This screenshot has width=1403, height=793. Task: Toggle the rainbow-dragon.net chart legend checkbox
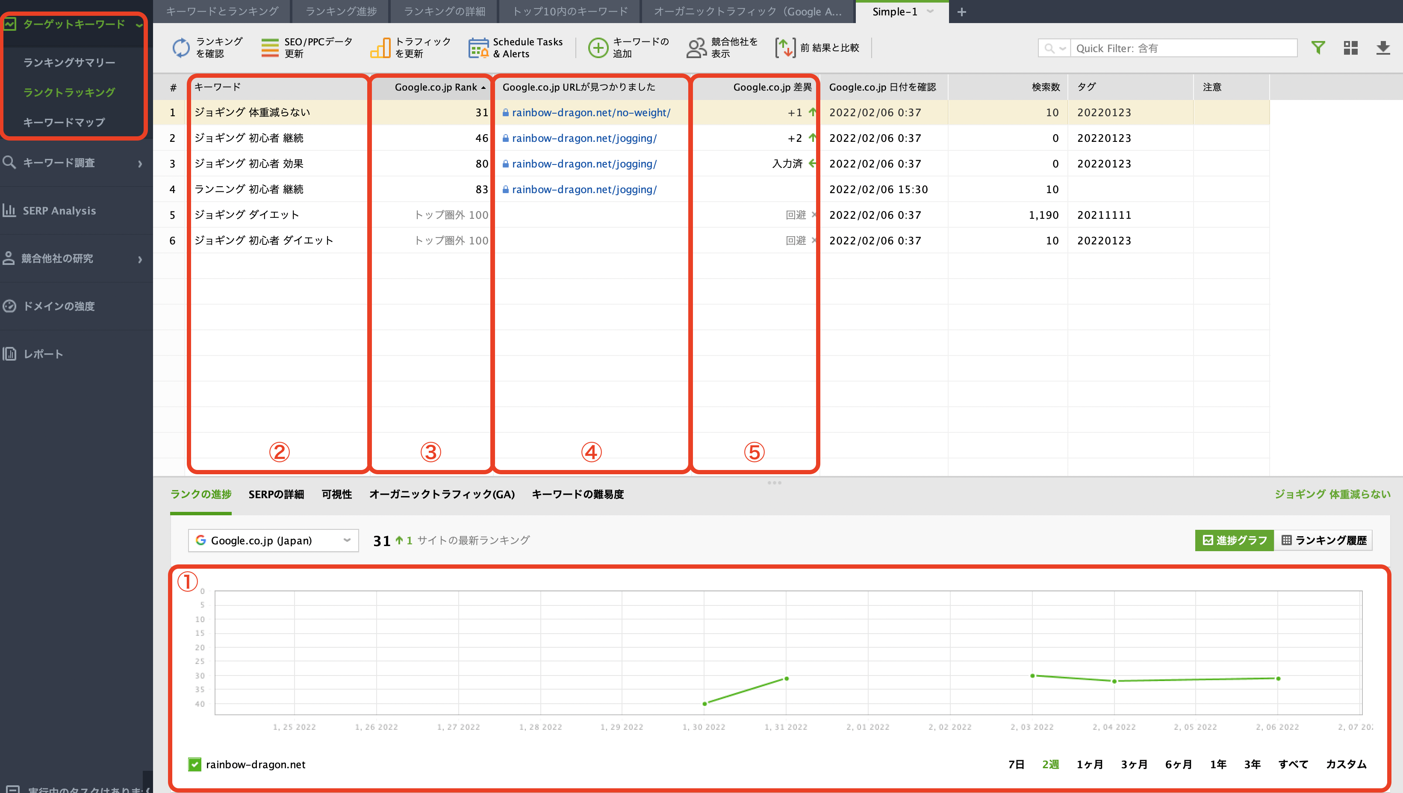point(195,764)
